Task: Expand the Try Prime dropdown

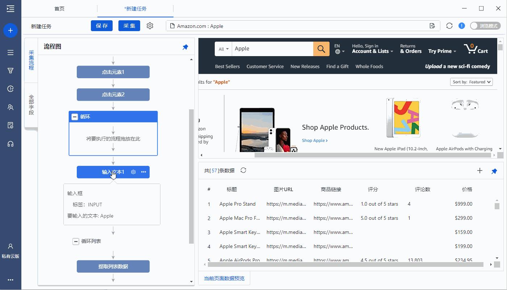Action: (442, 51)
